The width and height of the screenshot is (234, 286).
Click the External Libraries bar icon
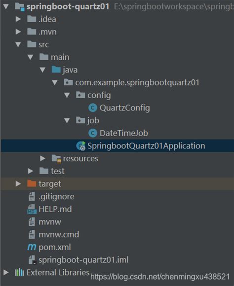click(x=20, y=273)
